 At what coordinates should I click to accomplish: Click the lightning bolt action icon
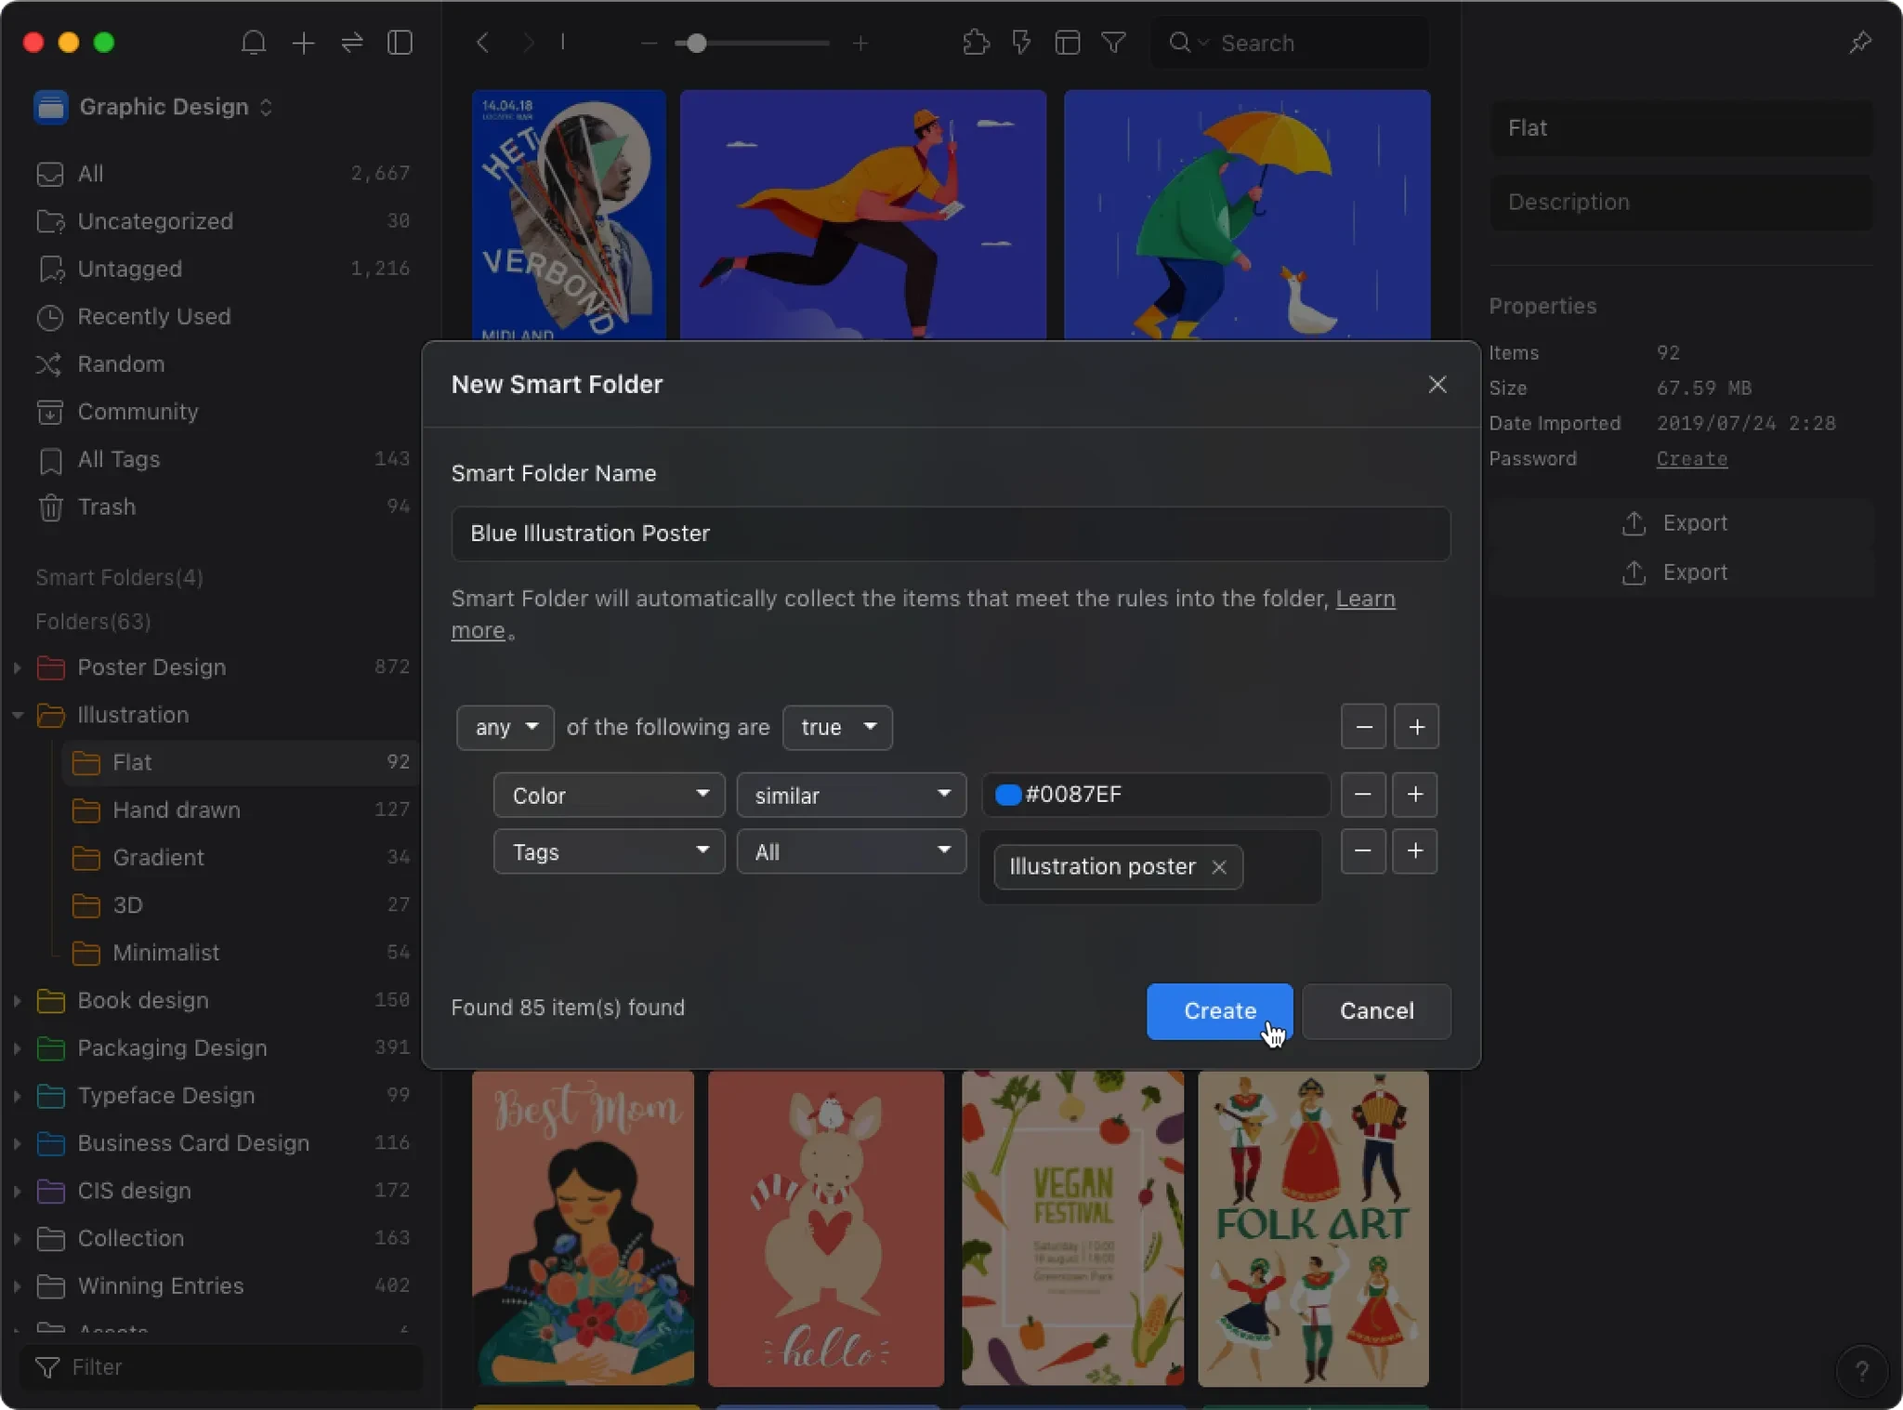coord(1021,43)
